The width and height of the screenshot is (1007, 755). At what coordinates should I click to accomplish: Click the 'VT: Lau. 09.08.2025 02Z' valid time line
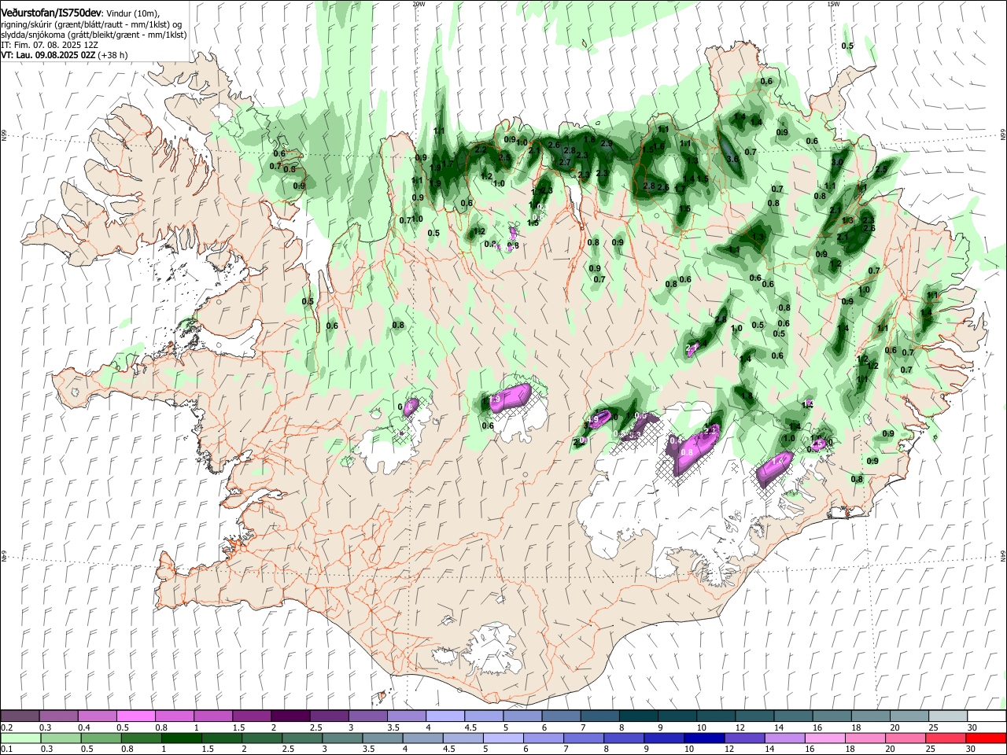(64, 55)
